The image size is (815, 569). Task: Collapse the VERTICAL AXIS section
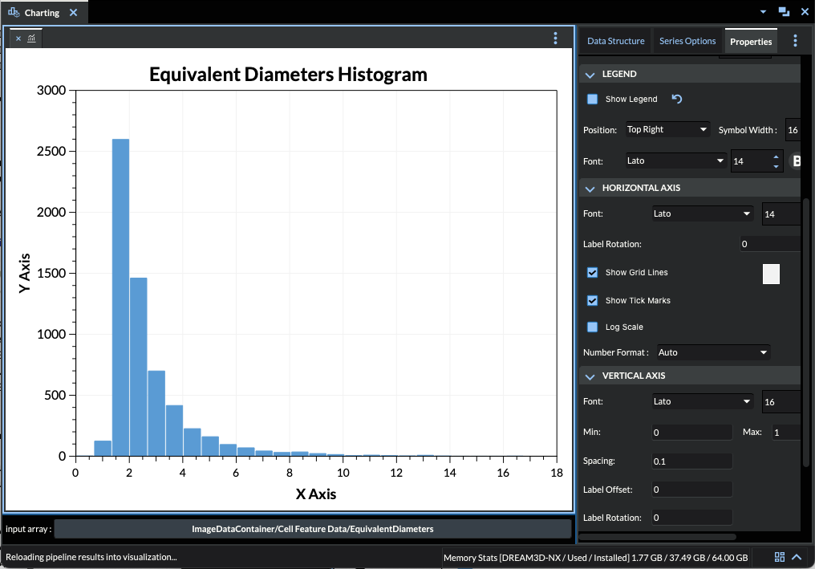pos(590,376)
